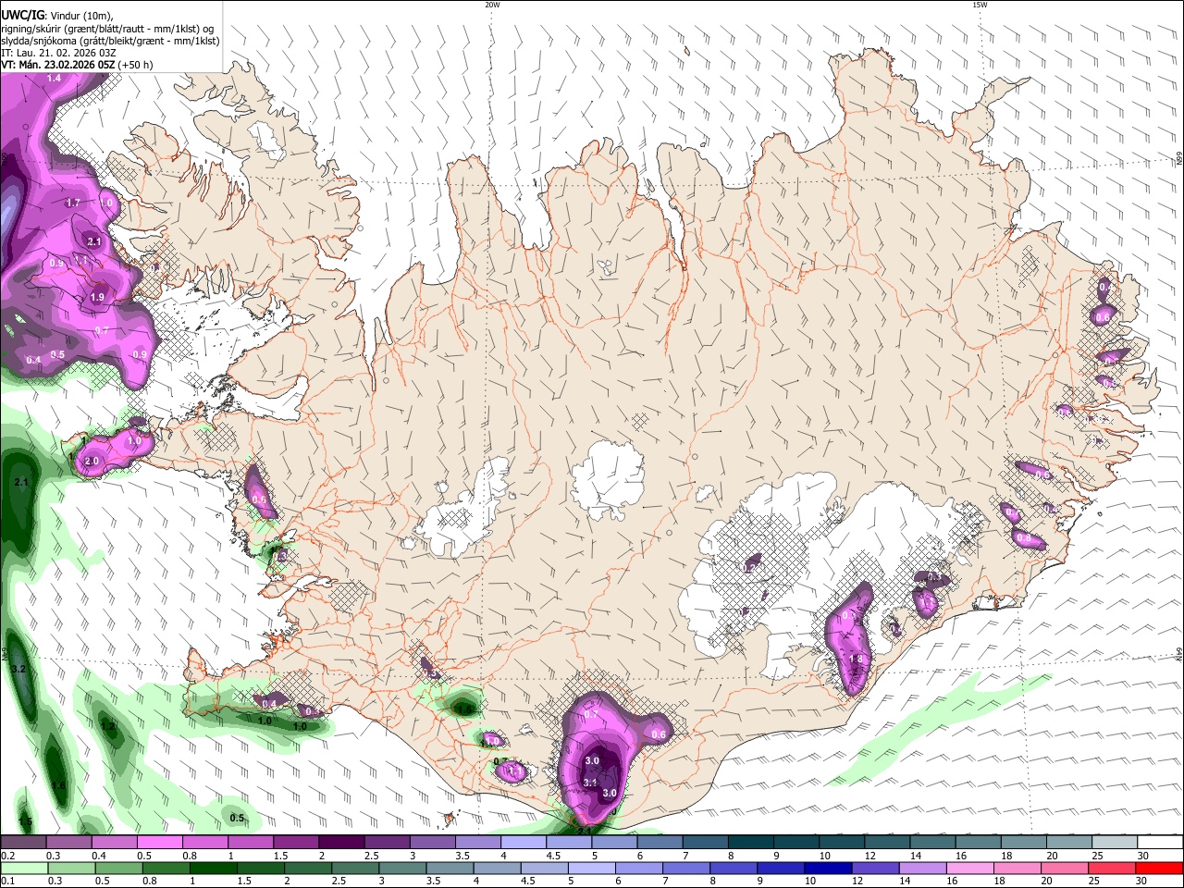1184x888 pixels.
Task: Click the '25' label on the bottom legend
Action: 1096,881
